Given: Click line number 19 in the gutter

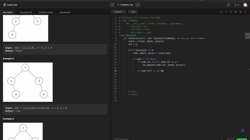Looking at the screenshot, I should coord(115,71).
